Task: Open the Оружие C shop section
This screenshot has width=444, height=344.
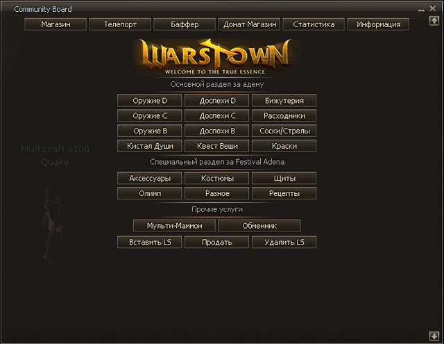Action: (150, 115)
